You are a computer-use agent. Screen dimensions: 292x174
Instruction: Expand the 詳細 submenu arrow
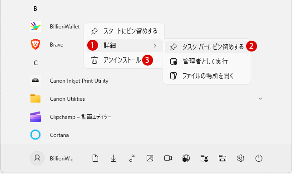coord(155,46)
